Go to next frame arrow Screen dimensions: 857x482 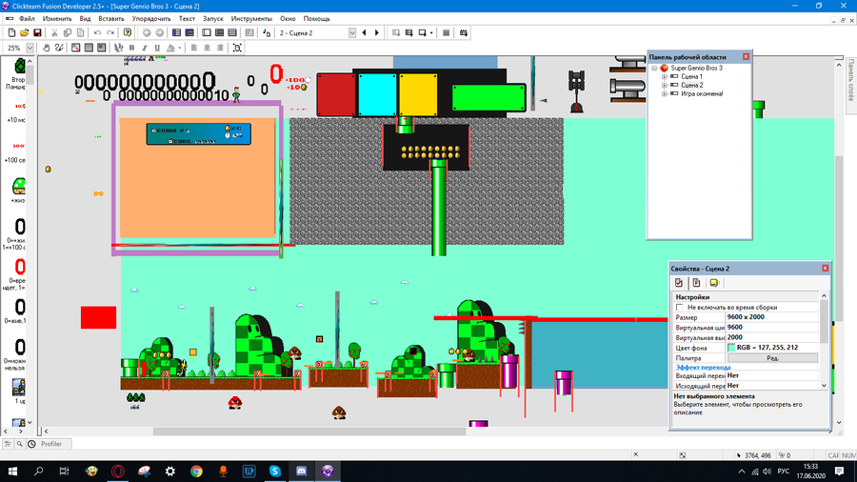[376, 32]
